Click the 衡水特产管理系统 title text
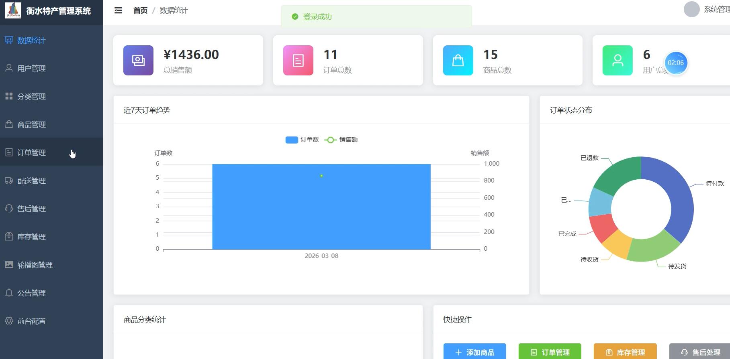 [59, 11]
